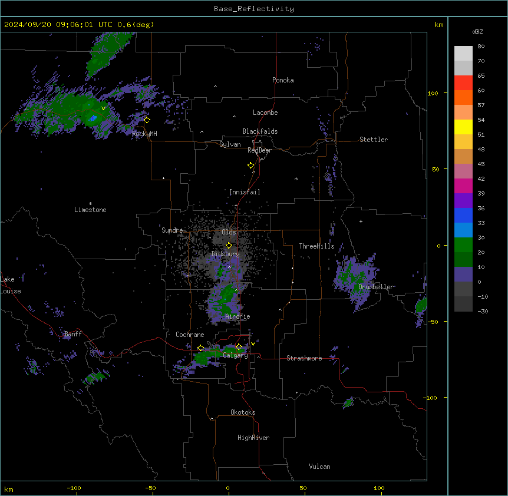This screenshot has height=496, width=508.
Task: Click the RedDeer city label
Action: click(x=259, y=150)
